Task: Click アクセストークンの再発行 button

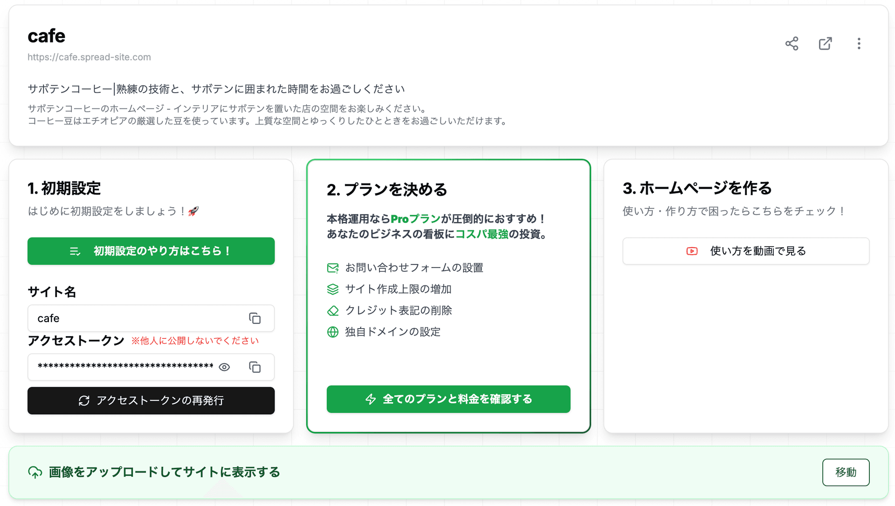Action: click(x=151, y=401)
